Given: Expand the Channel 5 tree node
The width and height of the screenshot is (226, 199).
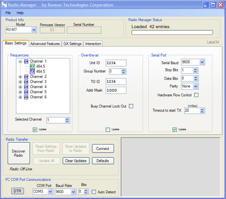Looking at the screenshot, I should click(x=20, y=92).
